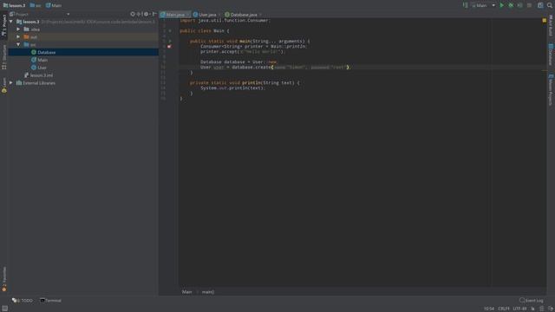Toggle the Project tool window side tab
The width and height of the screenshot is (555, 312).
(3, 25)
